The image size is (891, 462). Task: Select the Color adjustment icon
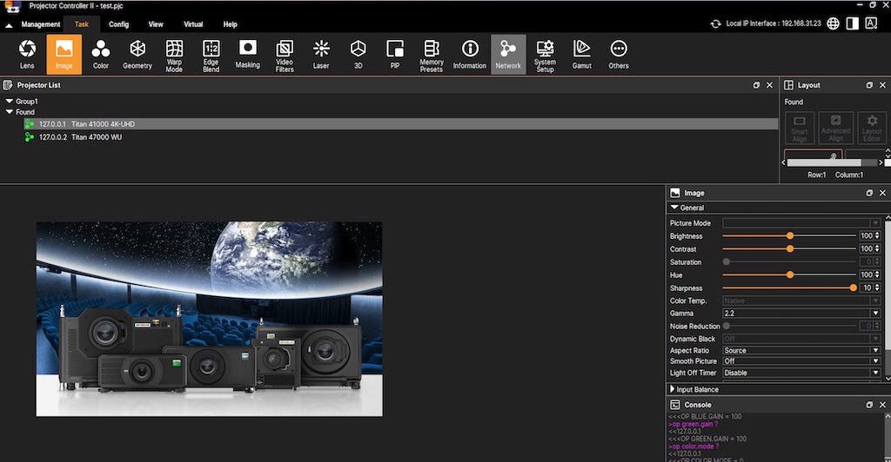pos(101,54)
